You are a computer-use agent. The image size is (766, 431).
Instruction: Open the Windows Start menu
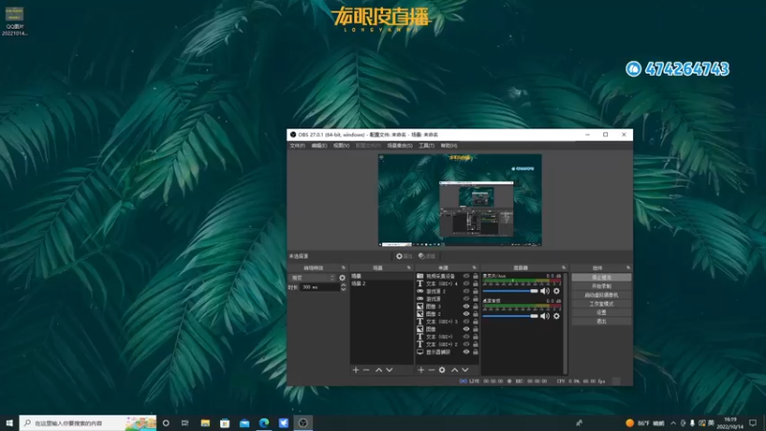pyautogui.click(x=10, y=423)
